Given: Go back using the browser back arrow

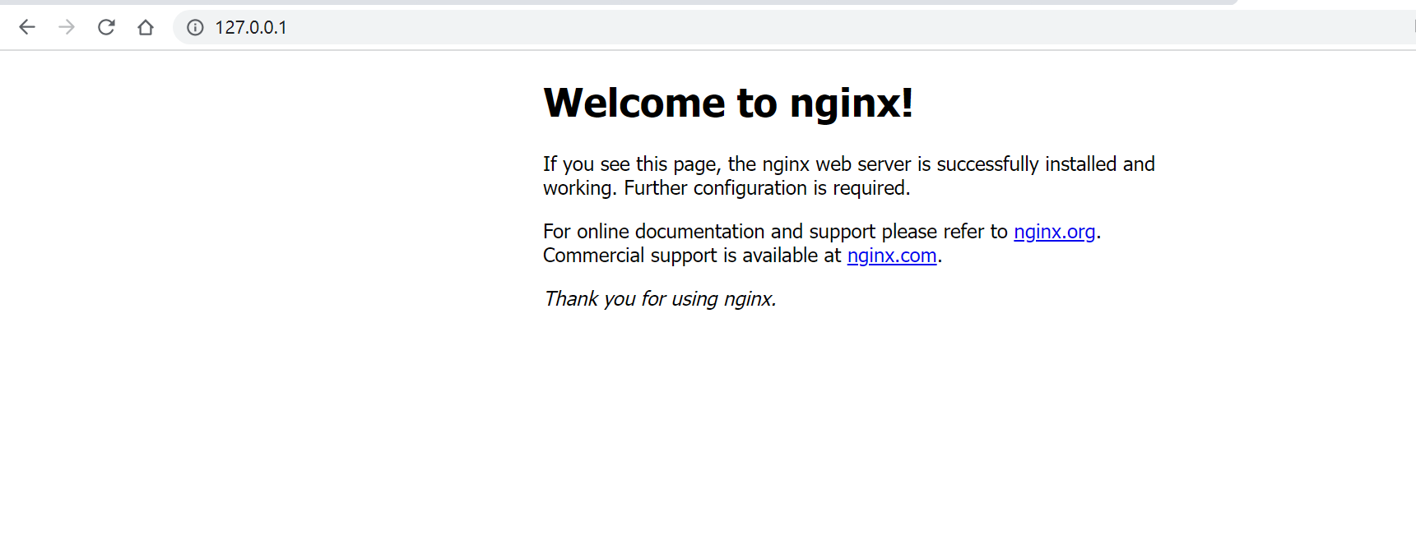Looking at the screenshot, I should click(x=27, y=27).
